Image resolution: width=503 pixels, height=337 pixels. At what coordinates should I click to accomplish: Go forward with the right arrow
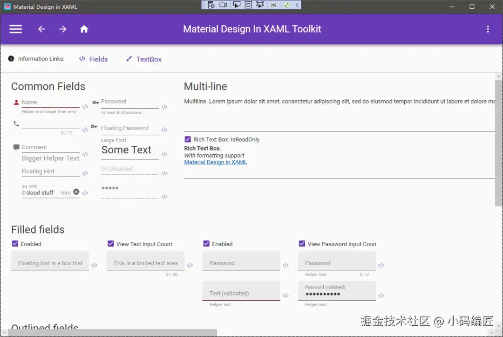pyautogui.click(x=63, y=29)
